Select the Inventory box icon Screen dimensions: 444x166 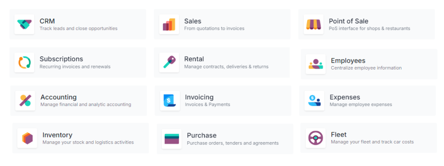pos(27,138)
